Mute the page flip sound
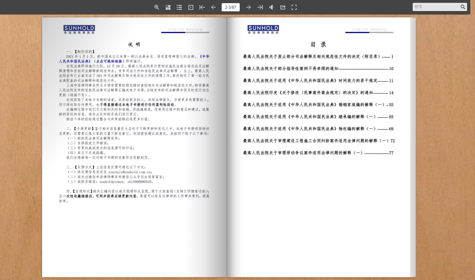 pos(271,7)
